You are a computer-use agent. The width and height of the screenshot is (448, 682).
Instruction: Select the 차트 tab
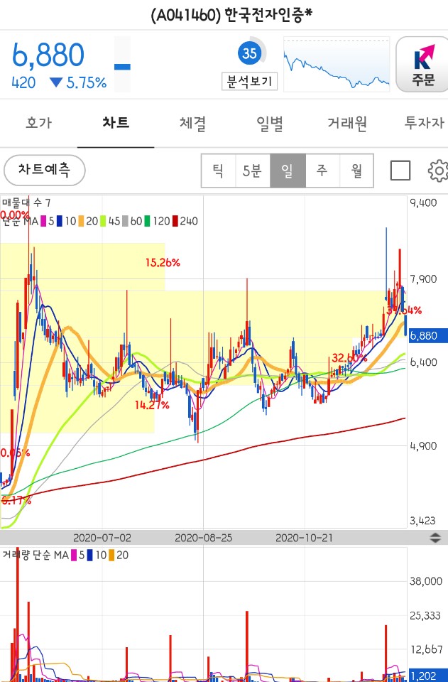pyautogui.click(x=116, y=123)
